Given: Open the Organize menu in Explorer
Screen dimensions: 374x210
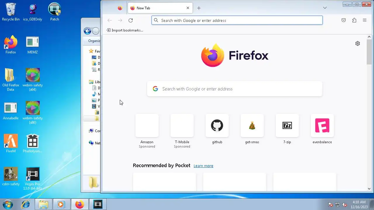Looking at the screenshot, I should (94, 41).
